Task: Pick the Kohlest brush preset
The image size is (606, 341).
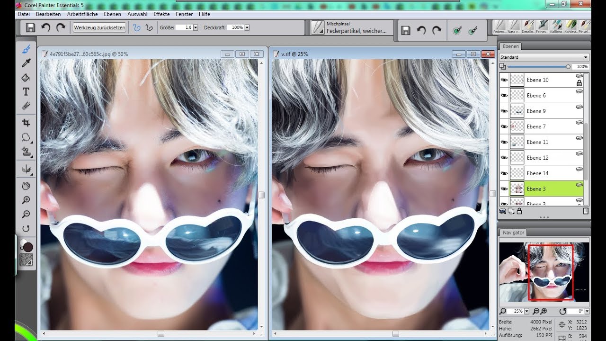Action: [x=571, y=26]
